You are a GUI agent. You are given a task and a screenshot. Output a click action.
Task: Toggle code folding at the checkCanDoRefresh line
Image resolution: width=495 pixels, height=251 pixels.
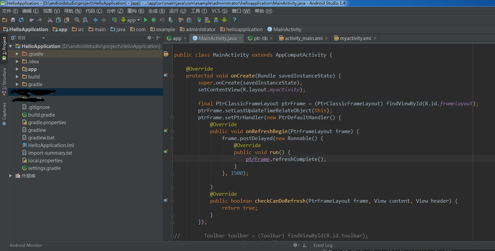173,201
